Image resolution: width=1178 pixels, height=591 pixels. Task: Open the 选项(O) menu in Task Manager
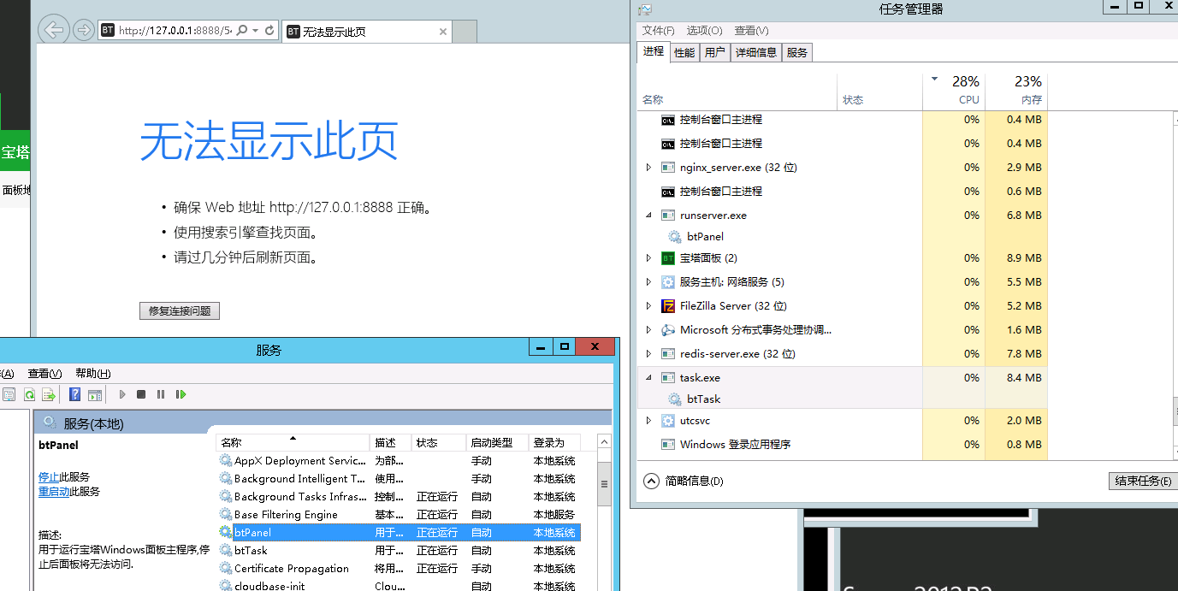(x=704, y=31)
